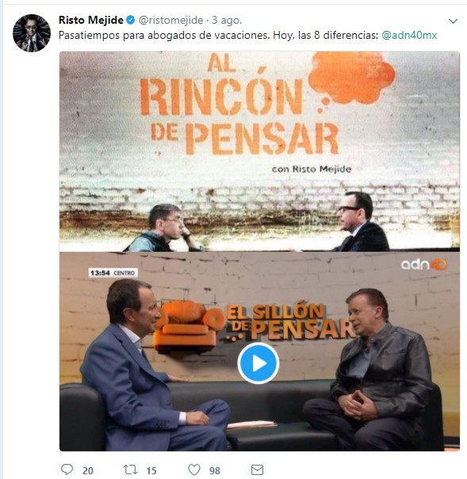Screen dimensions: 467x479
Task: Click the El Sillón de Pensar title
Action: (290, 322)
